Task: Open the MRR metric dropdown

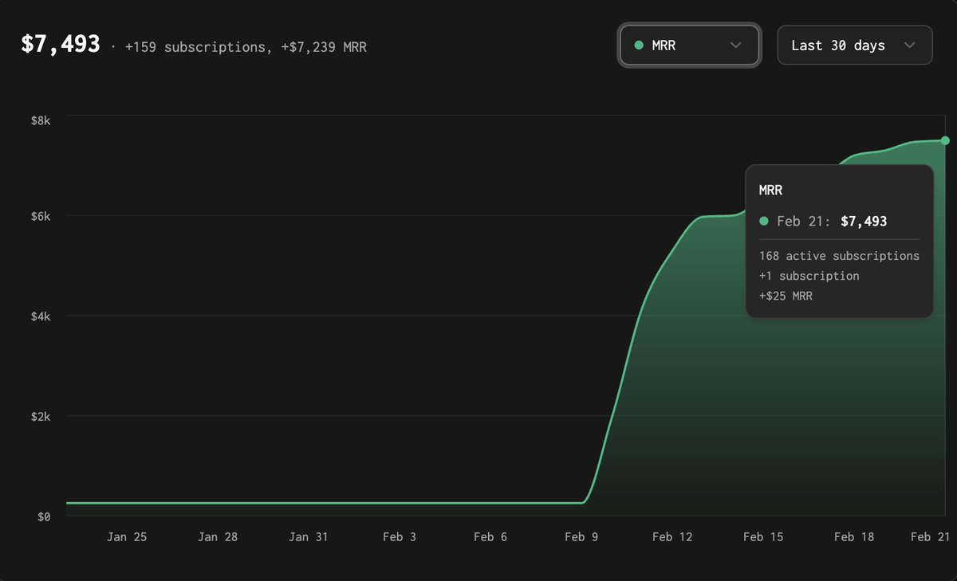Action: coord(689,45)
